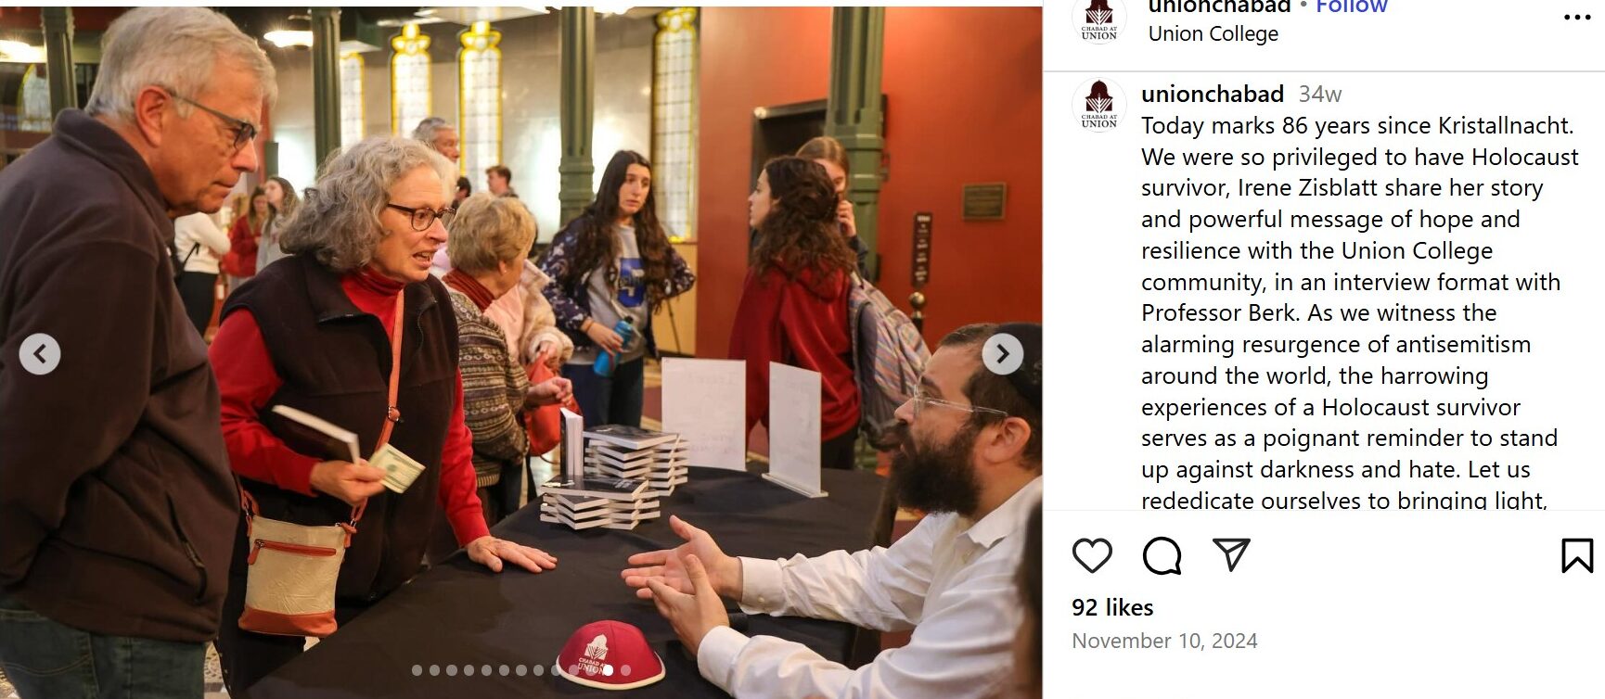This screenshot has width=1605, height=699.
Task: Open the November 10, 2024 post date
Action: tap(1164, 641)
